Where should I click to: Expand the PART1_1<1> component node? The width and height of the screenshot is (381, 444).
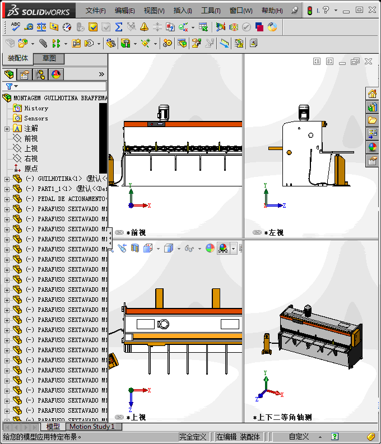coord(7,189)
